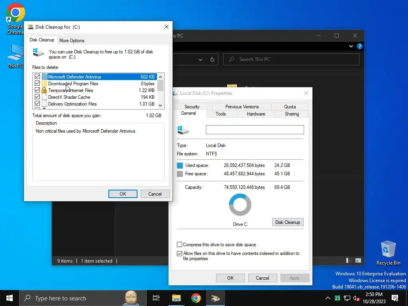The width and height of the screenshot is (408, 306).
Task: Click the Microsoft Defender Antivirus file icon
Action: click(44, 76)
